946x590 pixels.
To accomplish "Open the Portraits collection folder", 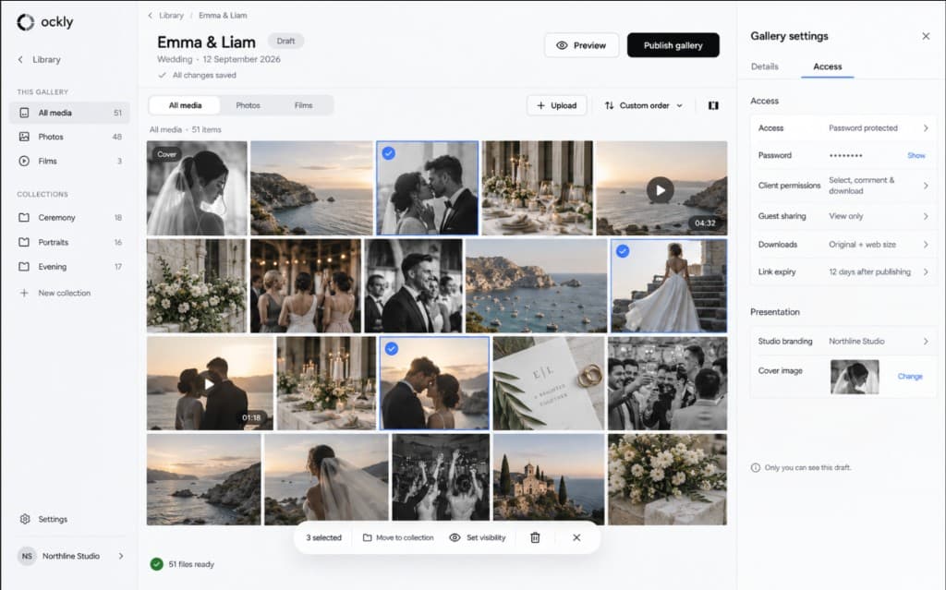I will pyautogui.click(x=69, y=243).
